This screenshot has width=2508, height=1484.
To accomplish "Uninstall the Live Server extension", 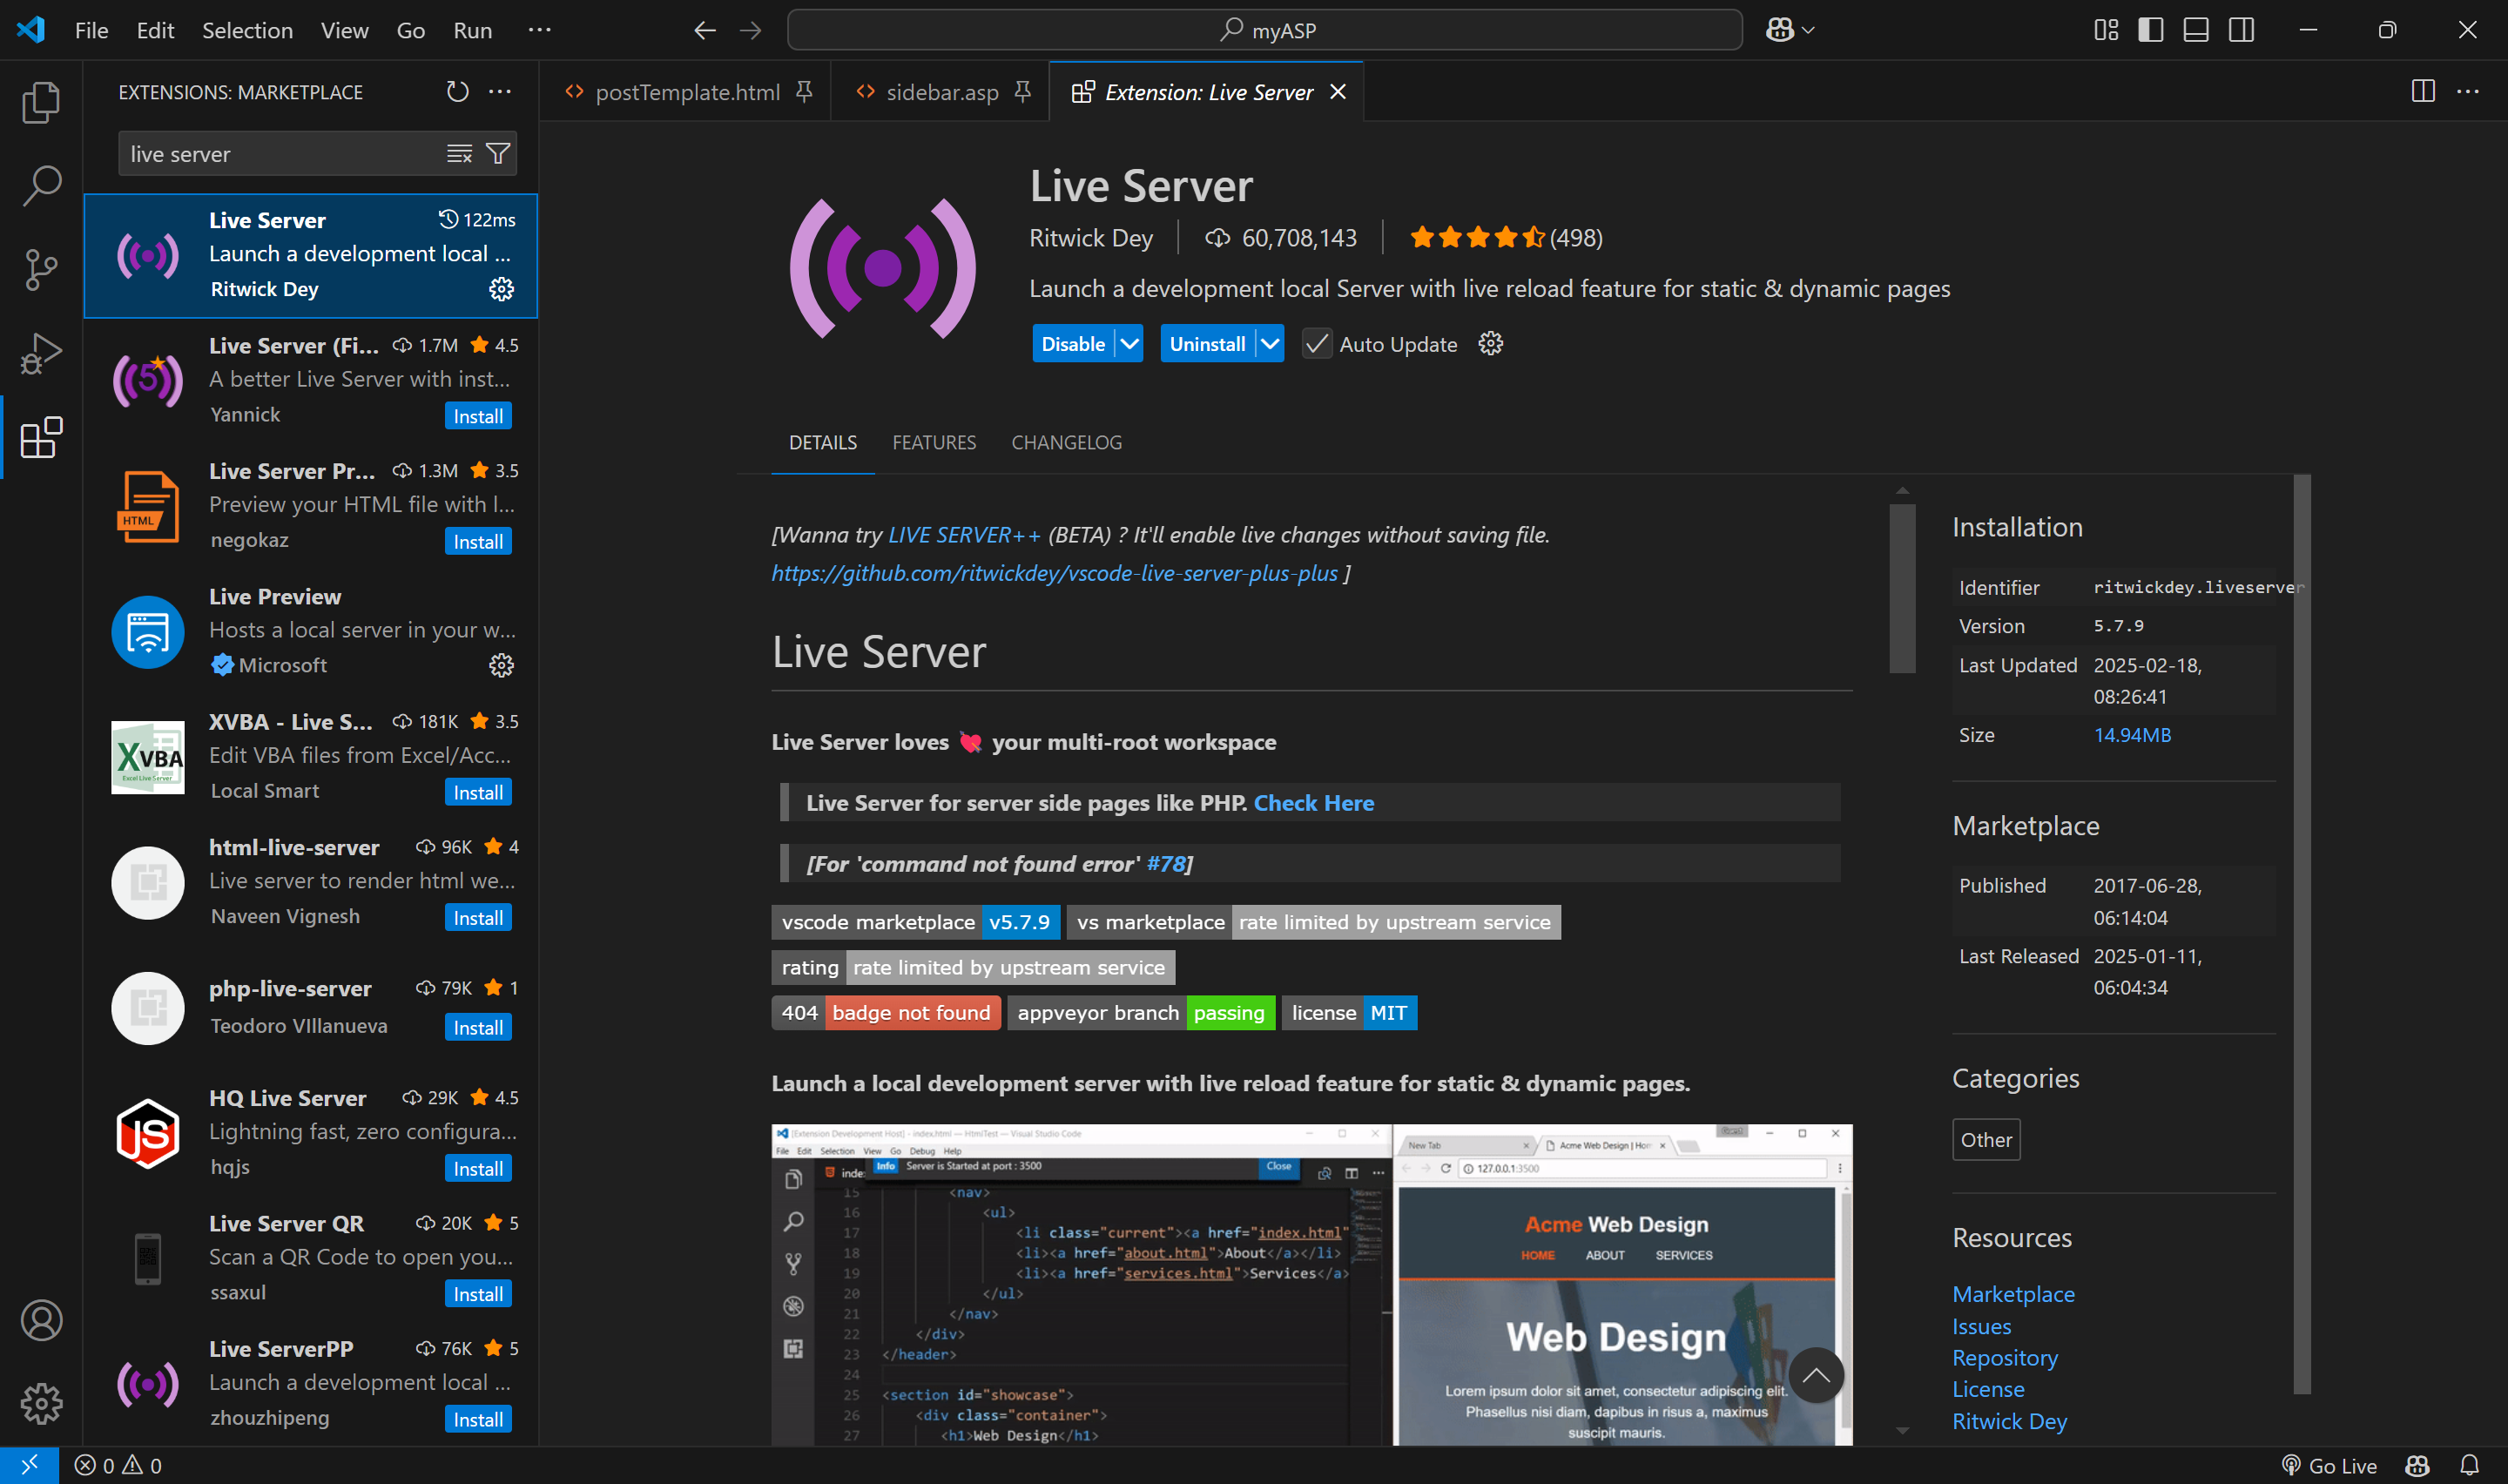I will coord(1208,344).
